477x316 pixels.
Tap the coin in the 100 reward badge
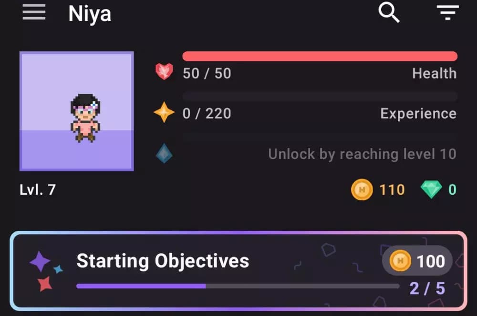pyautogui.click(x=400, y=260)
